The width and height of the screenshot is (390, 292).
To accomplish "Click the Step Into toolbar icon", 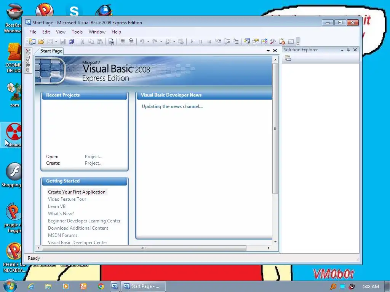I will [x=218, y=41].
